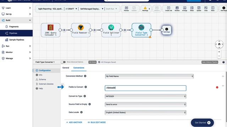This screenshot has height=127, width=227.
Task: Zoom in the canvas with plus button
Action: point(219,52)
